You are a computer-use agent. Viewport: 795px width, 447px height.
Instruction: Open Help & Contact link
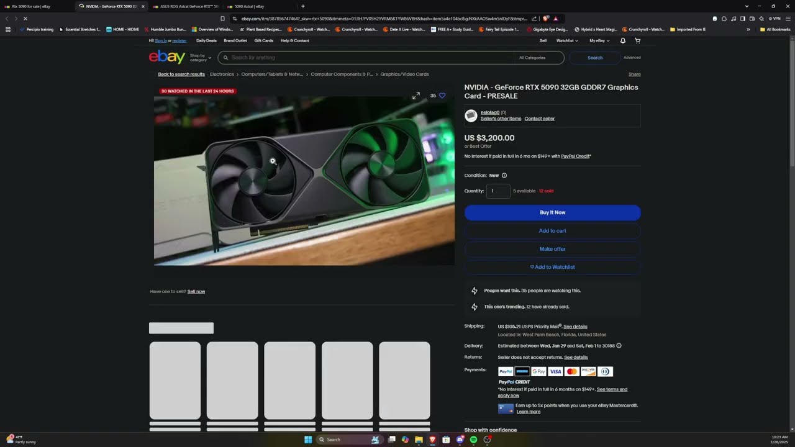click(294, 40)
